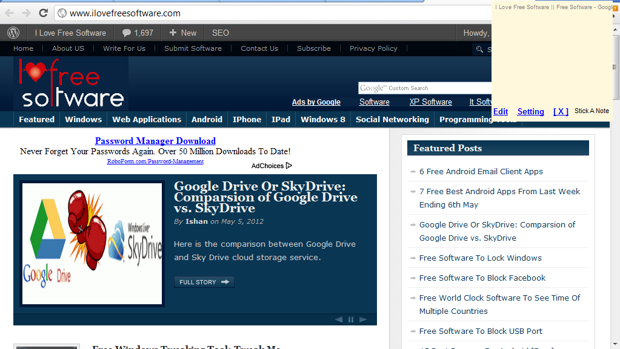
Task: Expand the Ads by Google section
Action: point(316,102)
